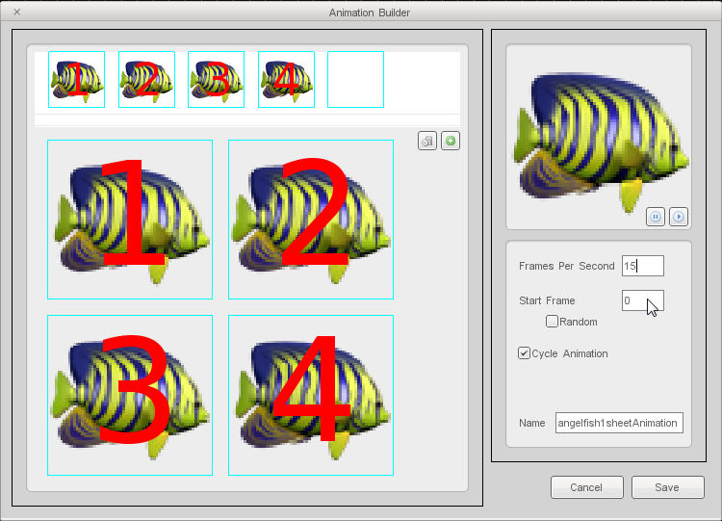The height and width of the screenshot is (521, 722).
Task: Pick large fish sprite numbered 4
Action: (311, 395)
